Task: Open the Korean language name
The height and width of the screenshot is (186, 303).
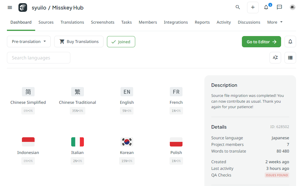Action: click(127, 153)
